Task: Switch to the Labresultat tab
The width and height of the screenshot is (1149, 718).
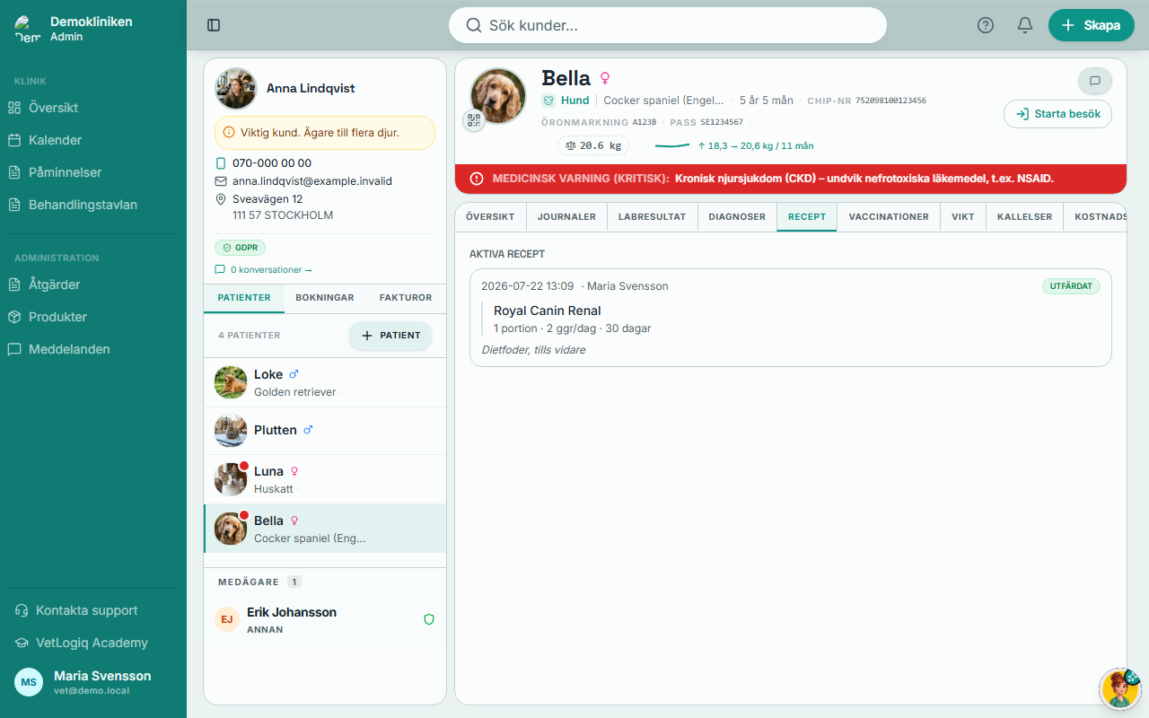Action: point(653,216)
